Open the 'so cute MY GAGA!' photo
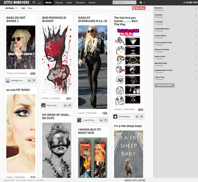Screen dimensions: 198x182 pyautogui.click(x=21, y=133)
